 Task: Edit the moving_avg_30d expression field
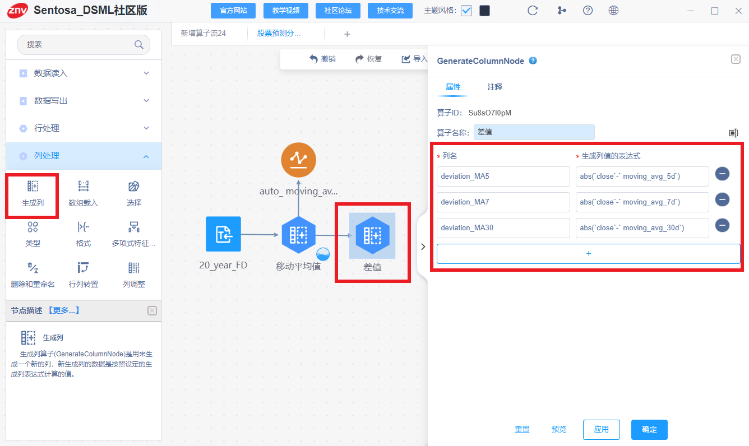pos(642,227)
